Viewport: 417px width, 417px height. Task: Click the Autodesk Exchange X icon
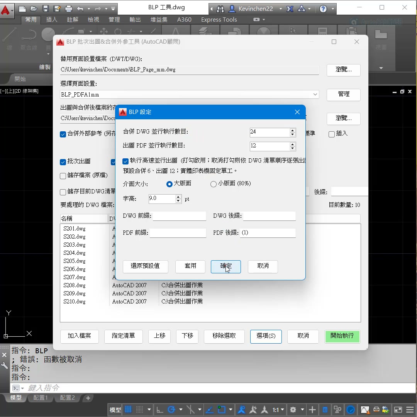point(290,9)
